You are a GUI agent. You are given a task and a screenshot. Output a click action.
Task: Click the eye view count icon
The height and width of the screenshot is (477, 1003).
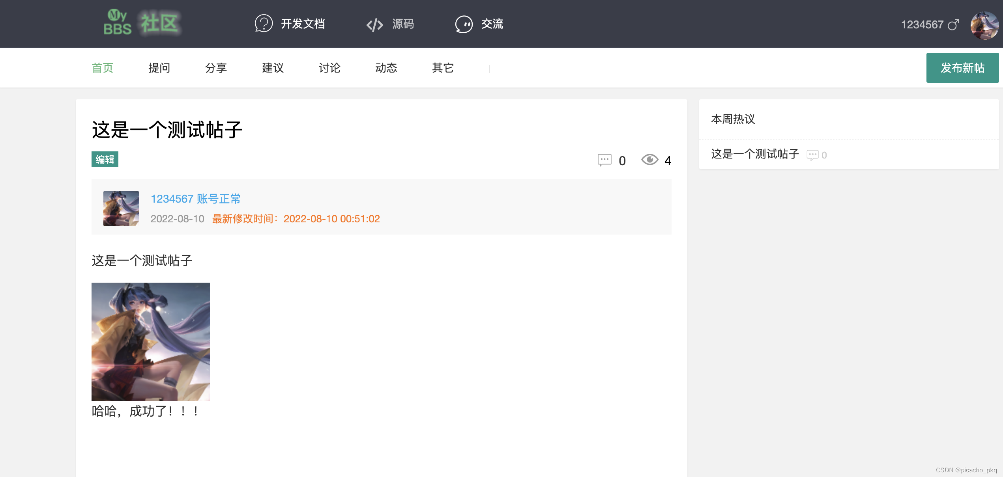point(649,160)
